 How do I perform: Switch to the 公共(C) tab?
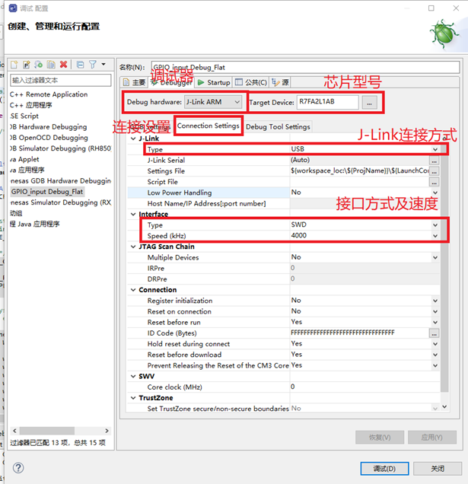click(x=251, y=82)
